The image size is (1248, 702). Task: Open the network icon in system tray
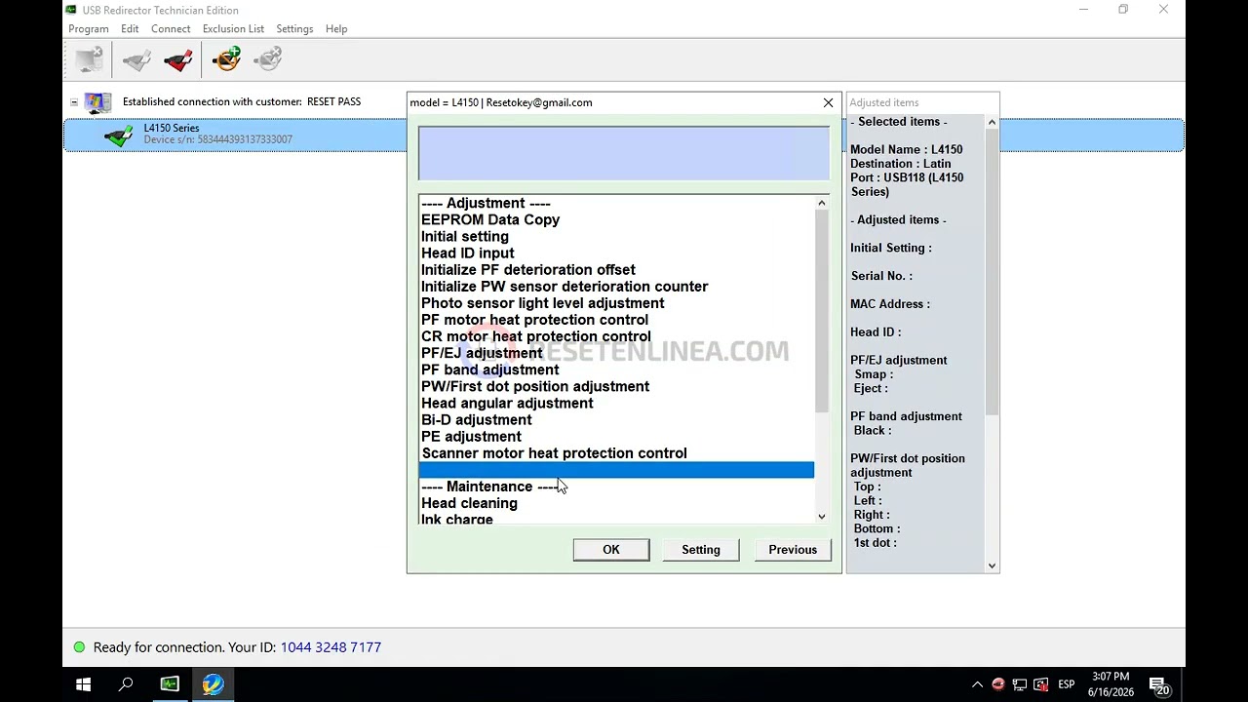1019,684
